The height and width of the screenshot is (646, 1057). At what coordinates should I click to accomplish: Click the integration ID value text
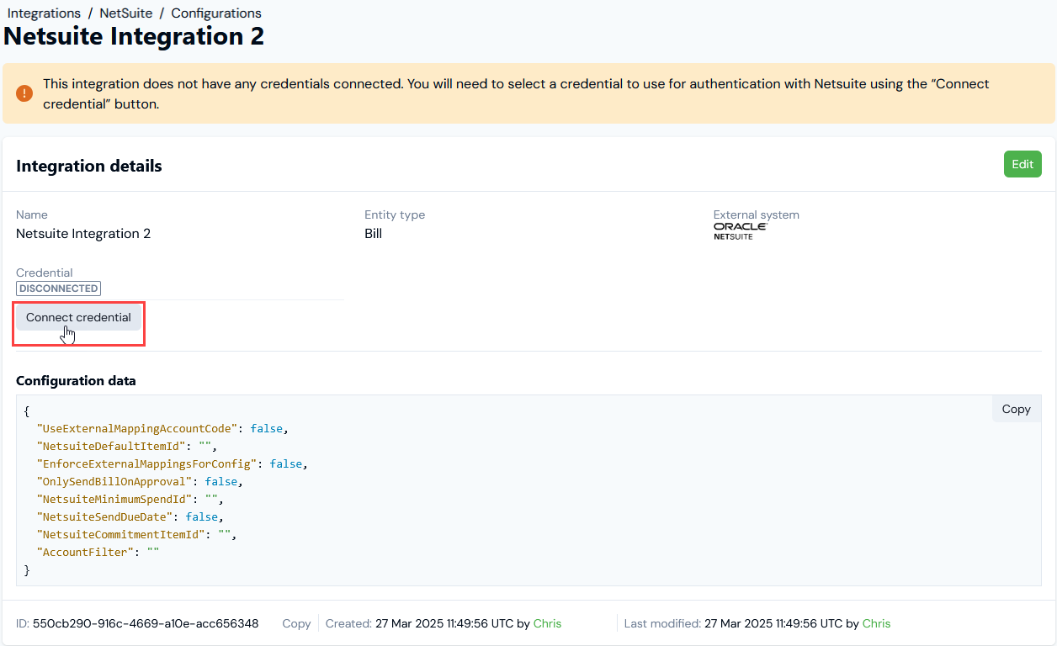coord(145,623)
